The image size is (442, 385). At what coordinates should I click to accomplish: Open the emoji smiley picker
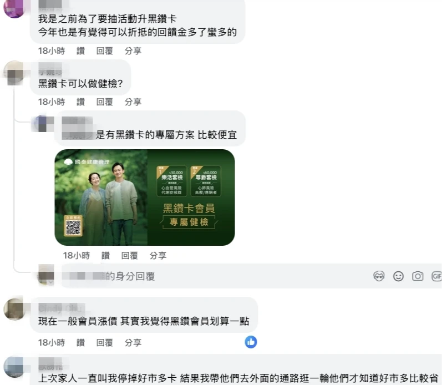tap(398, 276)
